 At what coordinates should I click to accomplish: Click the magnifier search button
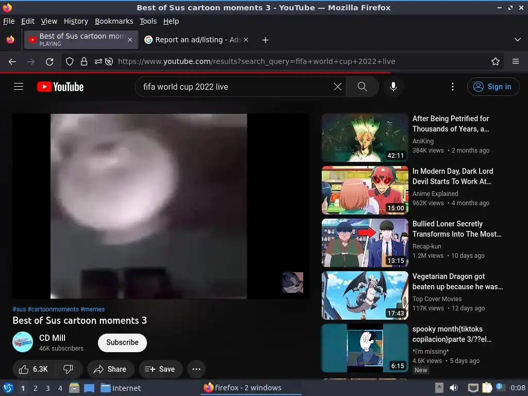pyautogui.click(x=362, y=87)
